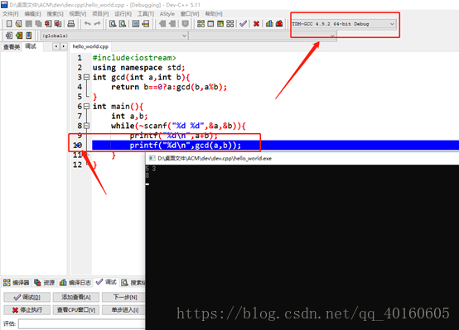Open the 工具[T] menu

[x=146, y=14]
